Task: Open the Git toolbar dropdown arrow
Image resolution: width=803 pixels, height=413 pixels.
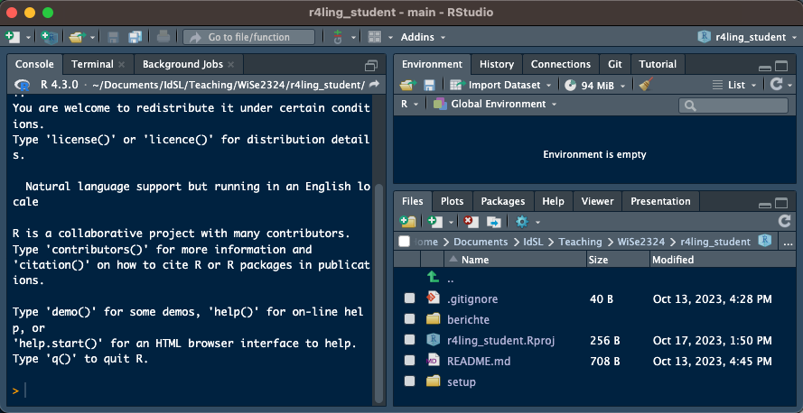Action: pos(353,37)
